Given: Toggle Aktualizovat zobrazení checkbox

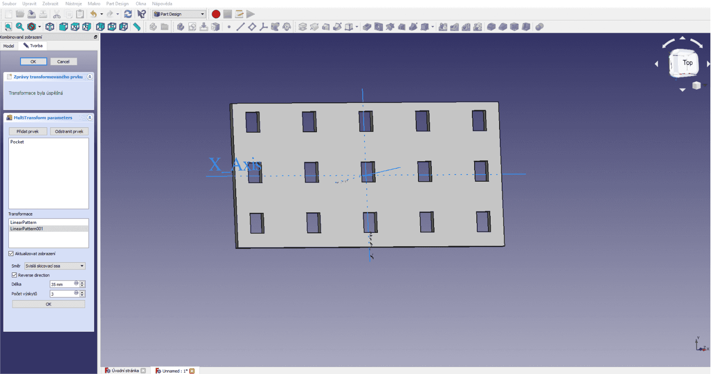Looking at the screenshot, I should pos(11,254).
